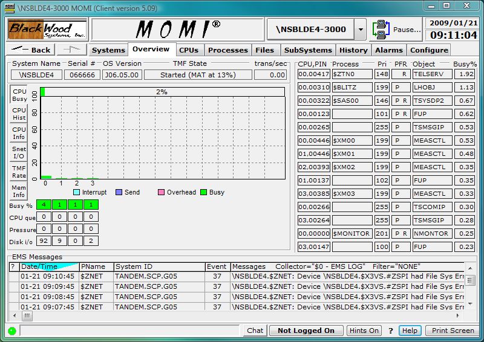Click the Send legend color swatch

pyautogui.click(x=119, y=192)
